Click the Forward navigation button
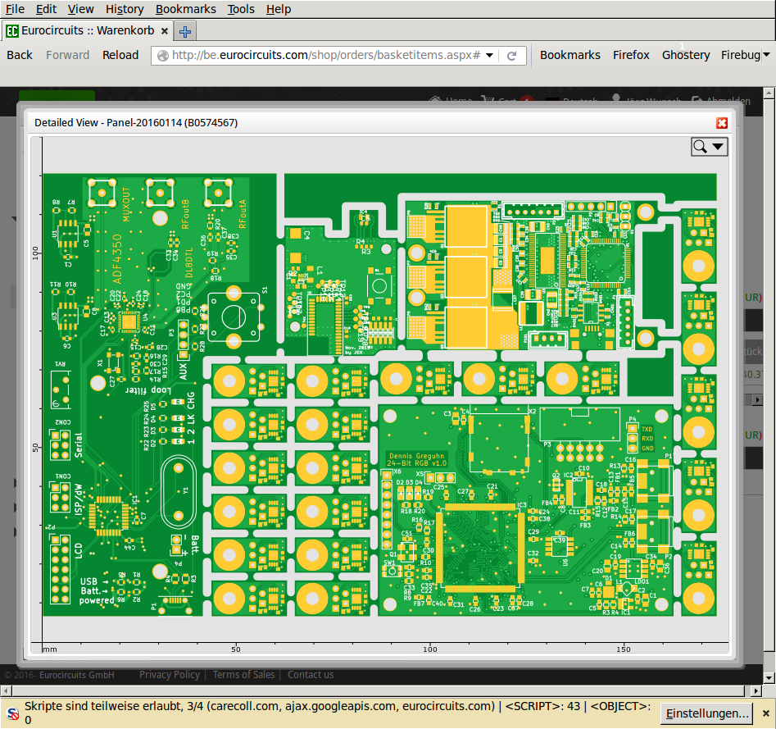 [67, 55]
